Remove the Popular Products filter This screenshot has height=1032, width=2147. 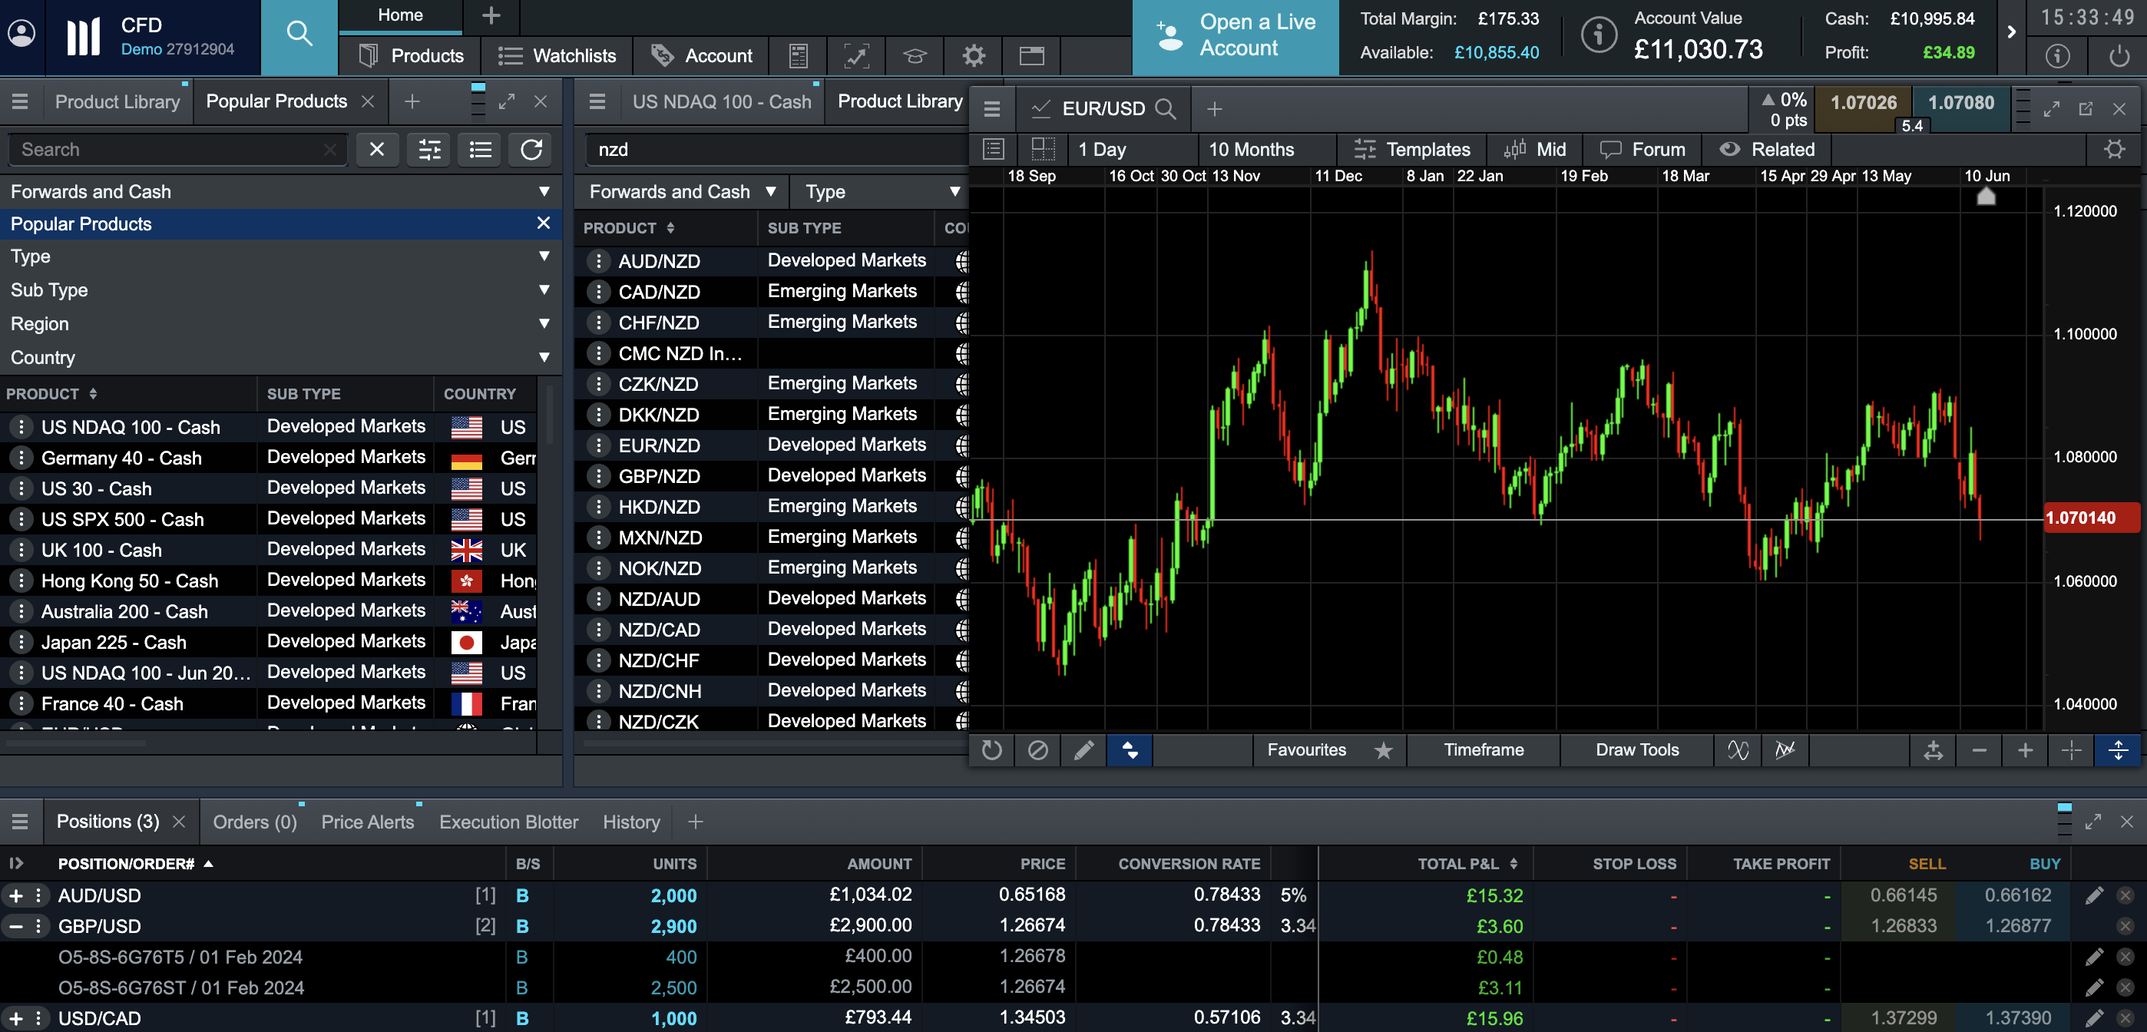(x=543, y=223)
